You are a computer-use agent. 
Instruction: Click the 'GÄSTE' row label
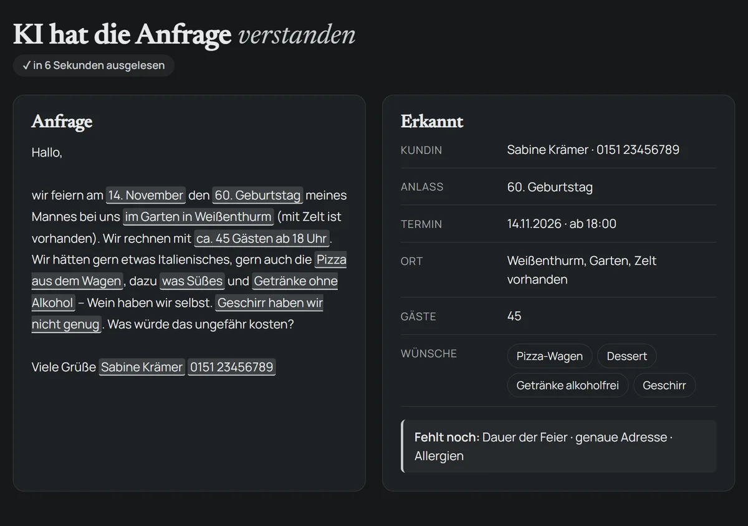tap(418, 317)
